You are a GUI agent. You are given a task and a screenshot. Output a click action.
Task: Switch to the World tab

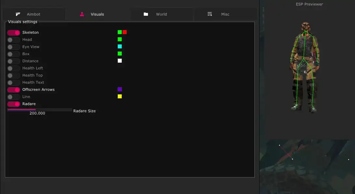[161, 14]
